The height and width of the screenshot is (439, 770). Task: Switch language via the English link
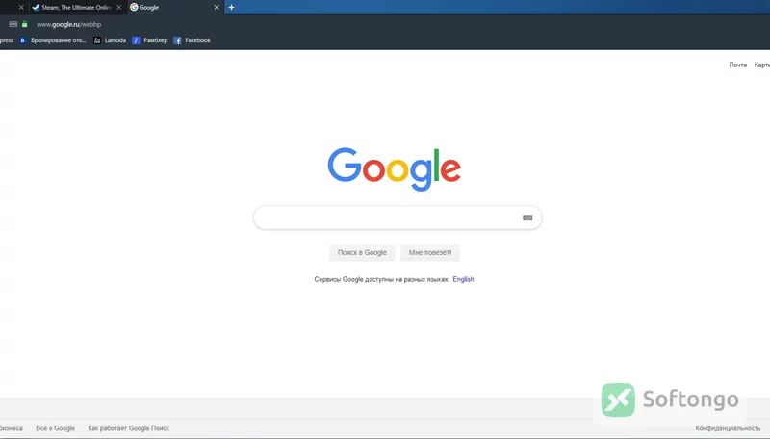[463, 279]
